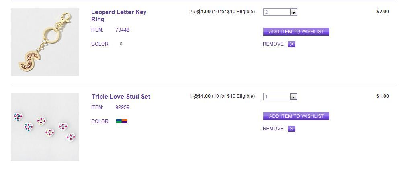View the heart stud earrings thumbnail
The image size is (401, 169).
45,127
